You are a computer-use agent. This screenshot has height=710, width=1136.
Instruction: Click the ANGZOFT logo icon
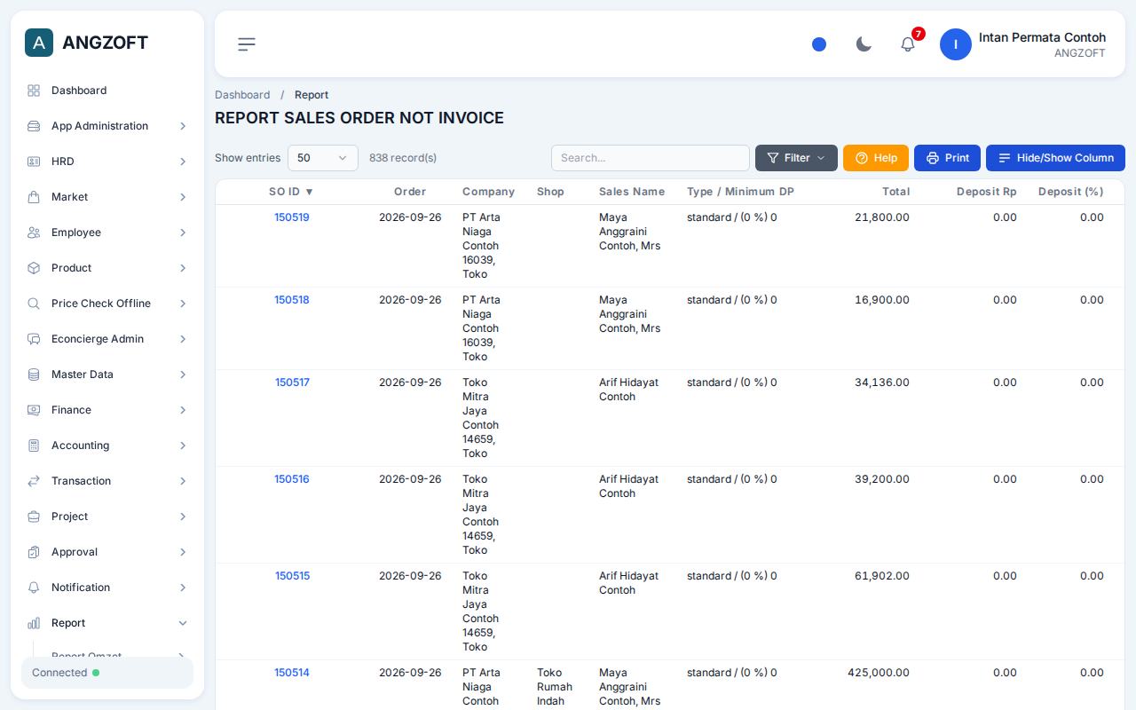pyautogui.click(x=39, y=43)
